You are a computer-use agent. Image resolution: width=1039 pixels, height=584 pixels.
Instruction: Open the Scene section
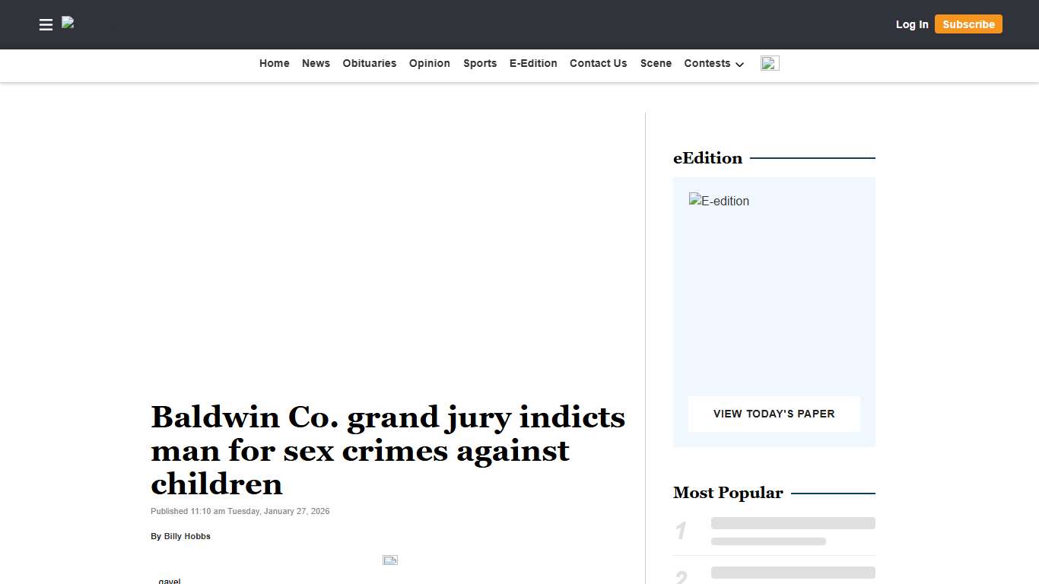click(x=656, y=63)
